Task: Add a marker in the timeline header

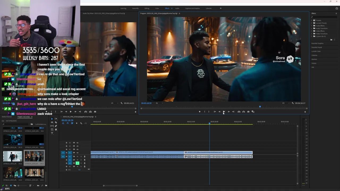Action: click(77, 123)
